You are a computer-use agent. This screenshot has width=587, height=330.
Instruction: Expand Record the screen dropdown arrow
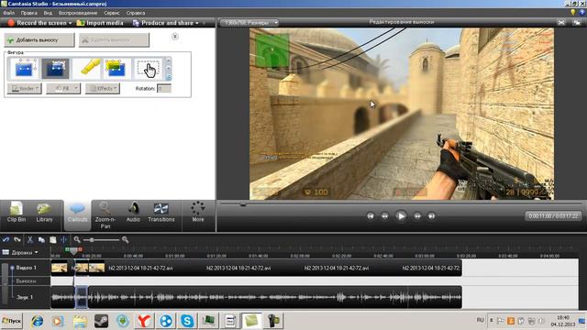[70, 23]
